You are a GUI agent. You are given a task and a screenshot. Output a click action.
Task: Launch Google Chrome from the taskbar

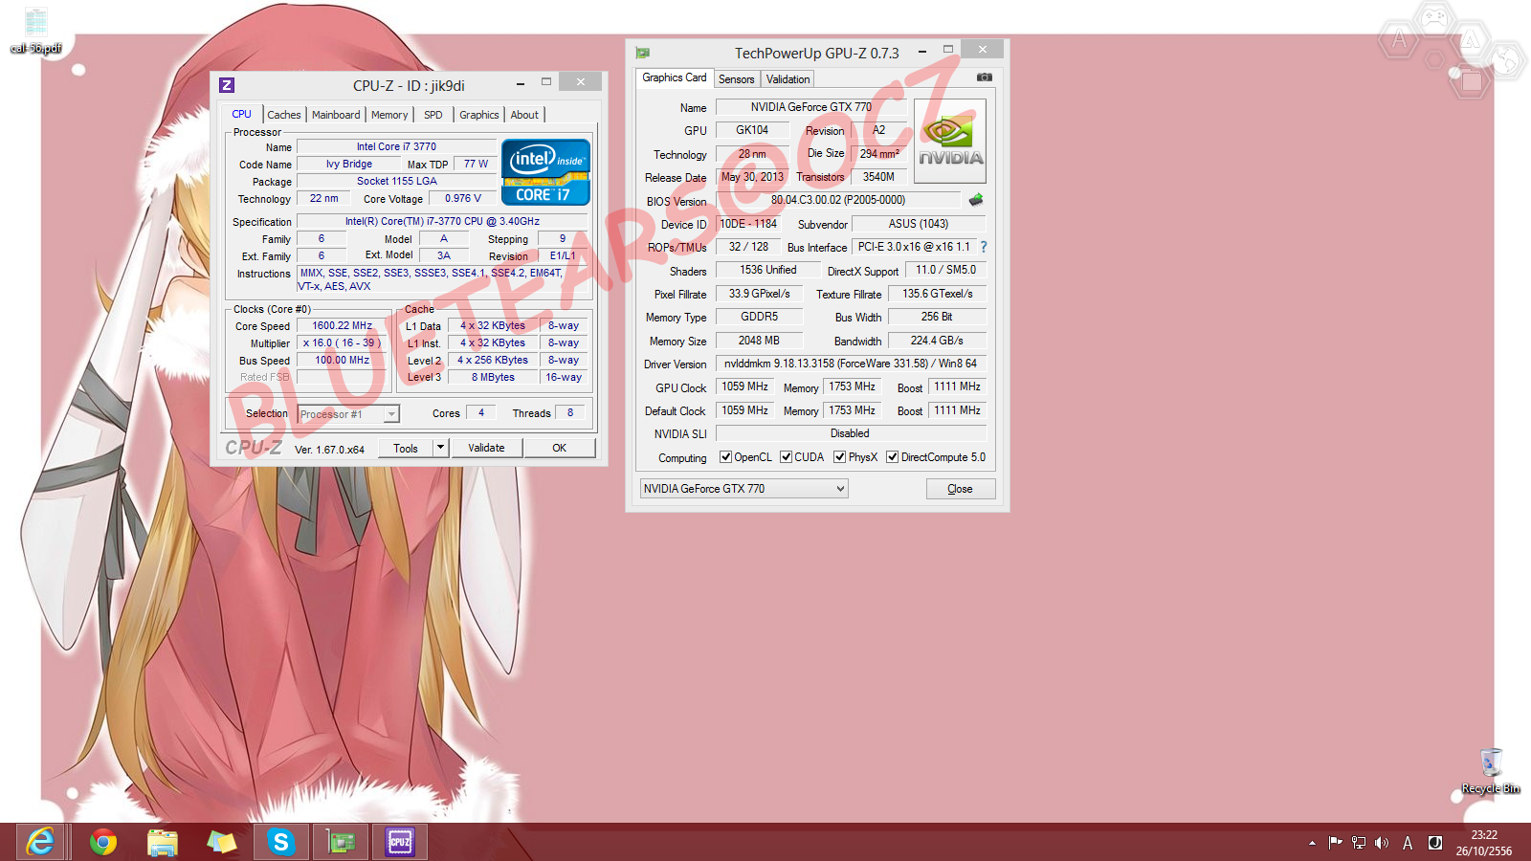102,842
